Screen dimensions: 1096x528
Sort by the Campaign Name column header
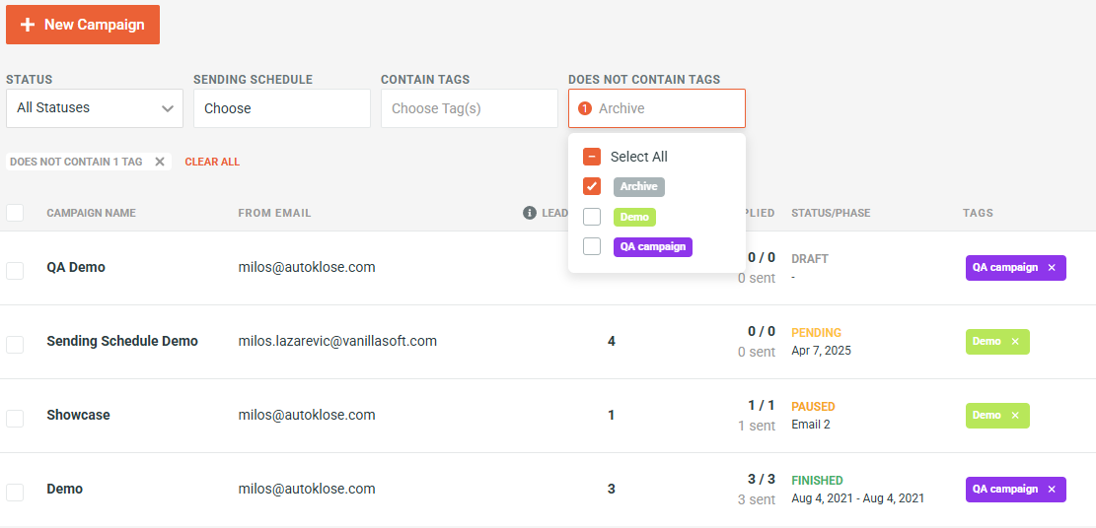coord(91,213)
